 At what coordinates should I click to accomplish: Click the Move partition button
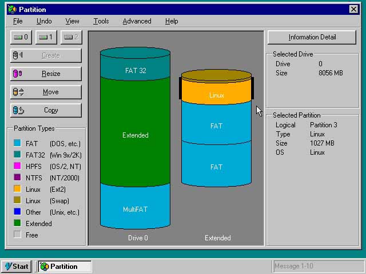point(46,92)
